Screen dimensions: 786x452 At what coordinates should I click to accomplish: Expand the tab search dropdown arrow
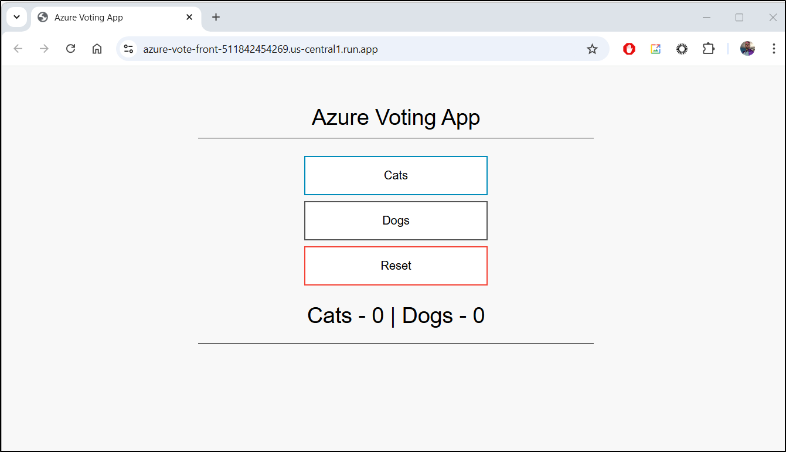16,17
